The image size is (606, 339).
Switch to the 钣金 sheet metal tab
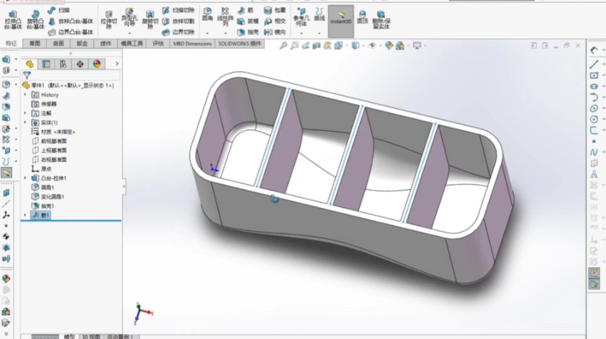tap(82, 44)
